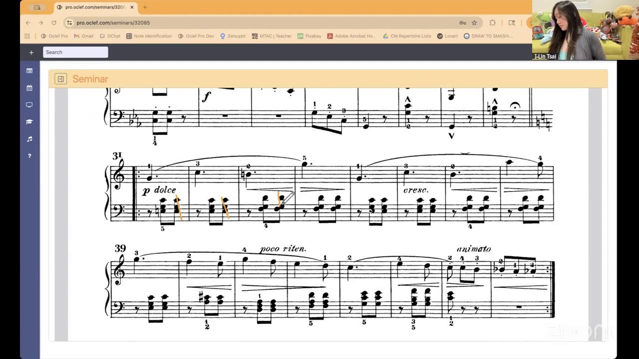Toggle the Seminar panel collapse icon
The height and width of the screenshot is (359, 639).
(x=61, y=79)
